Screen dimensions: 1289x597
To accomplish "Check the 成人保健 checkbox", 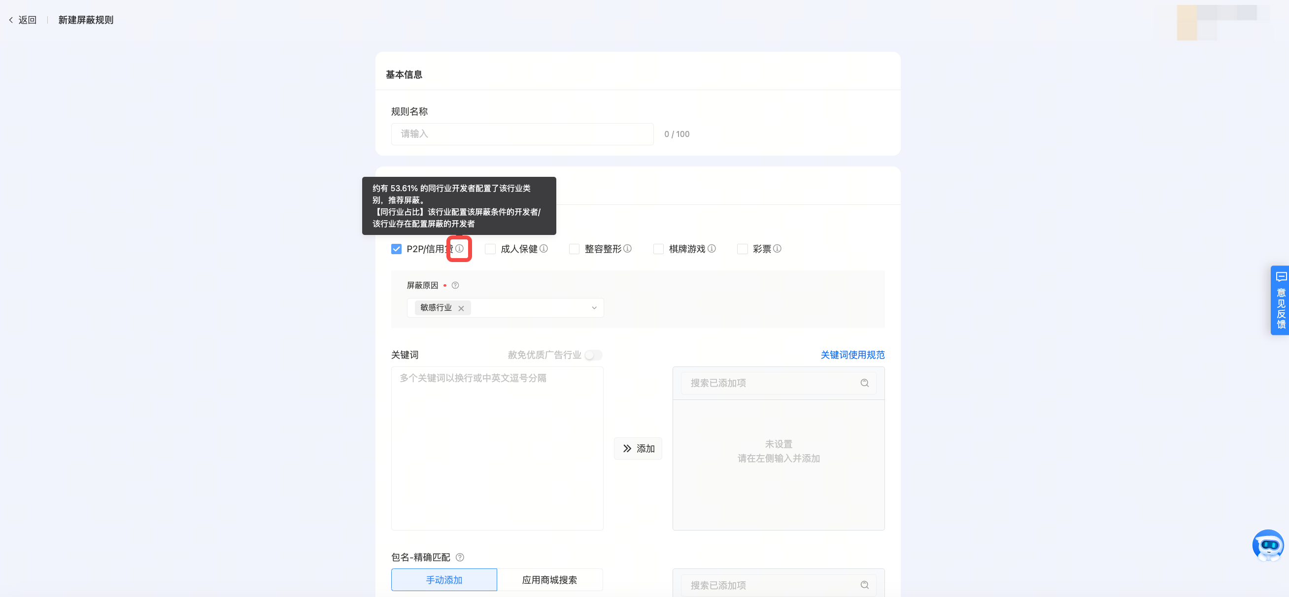I will (490, 249).
